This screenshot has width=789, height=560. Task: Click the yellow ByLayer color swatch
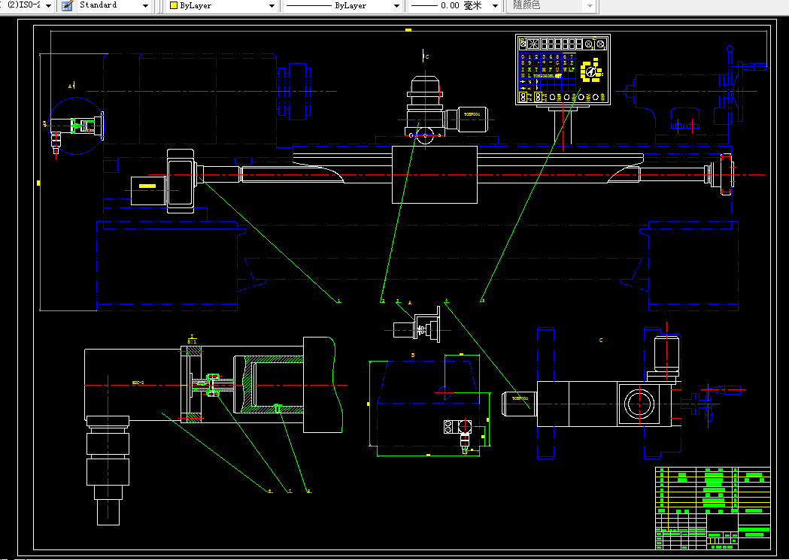point(174,5)
